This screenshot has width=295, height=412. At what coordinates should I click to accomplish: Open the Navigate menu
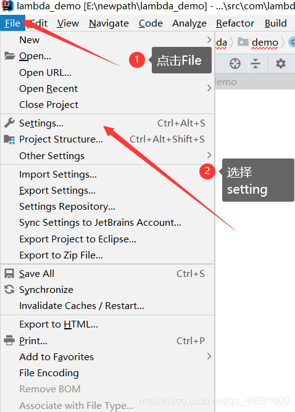pyautogui.click(x=109, y=23)
